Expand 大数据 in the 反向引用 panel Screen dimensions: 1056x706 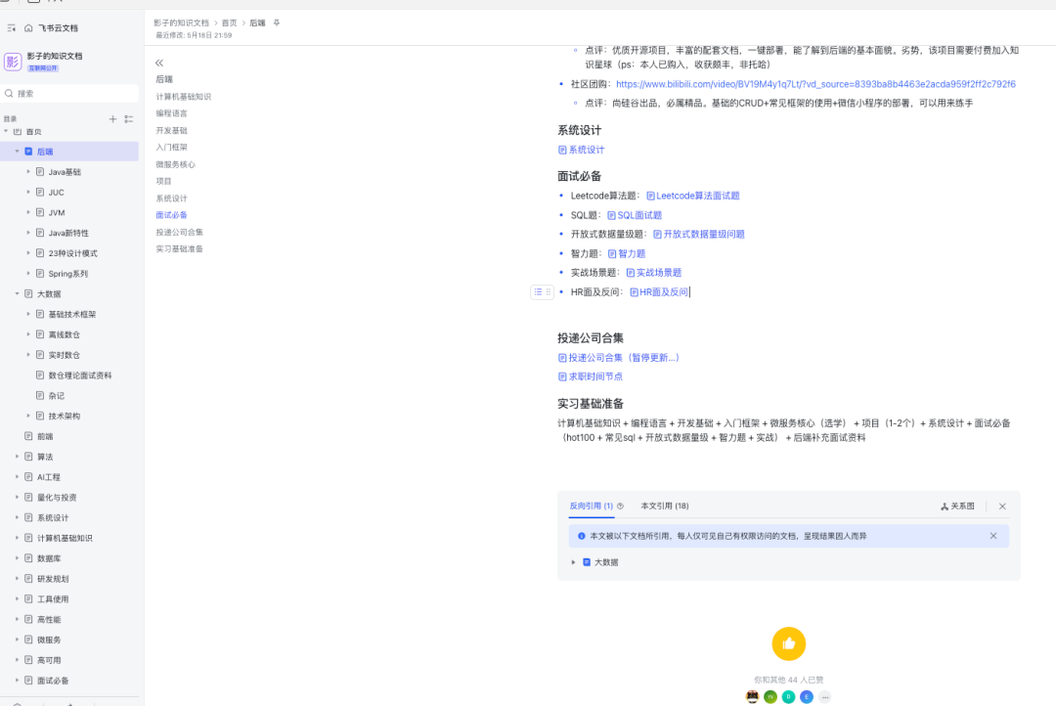tap(572, 561)
